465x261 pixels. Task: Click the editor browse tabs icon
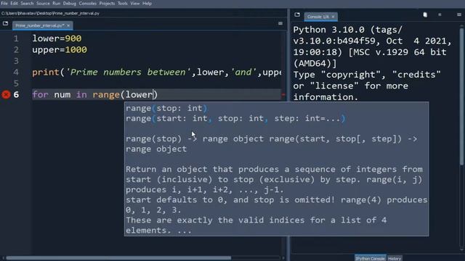coord(5,23)
